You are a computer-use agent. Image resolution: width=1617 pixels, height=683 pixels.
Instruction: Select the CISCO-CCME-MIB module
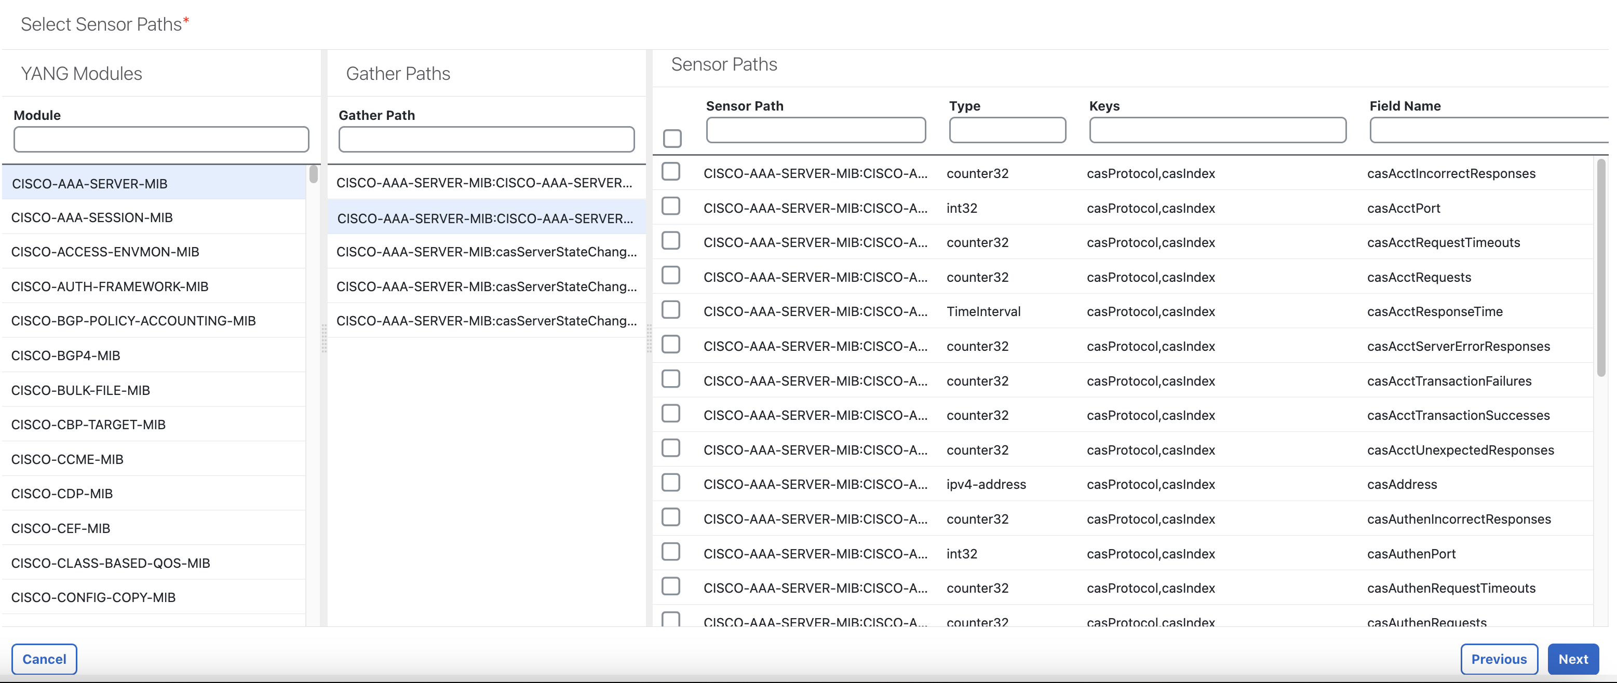coord(154,459)
